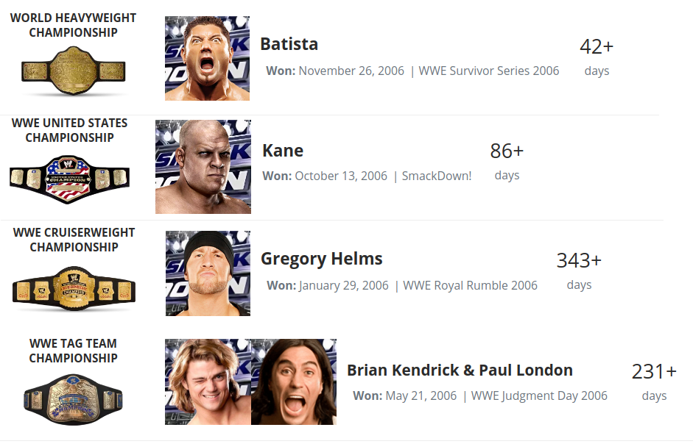Click the World Heavyweight Championship title text
Viewport: 693px width, 444px height.
[74, 25]
